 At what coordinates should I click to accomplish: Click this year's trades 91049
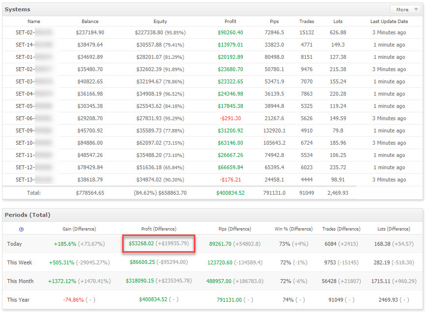click(x=336, y=300)
